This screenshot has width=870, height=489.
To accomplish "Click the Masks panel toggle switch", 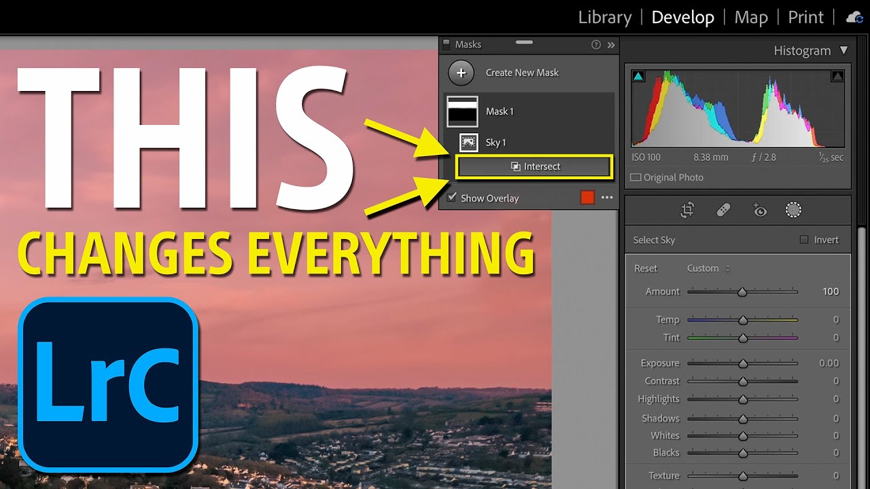I will (x=447, y=44).
